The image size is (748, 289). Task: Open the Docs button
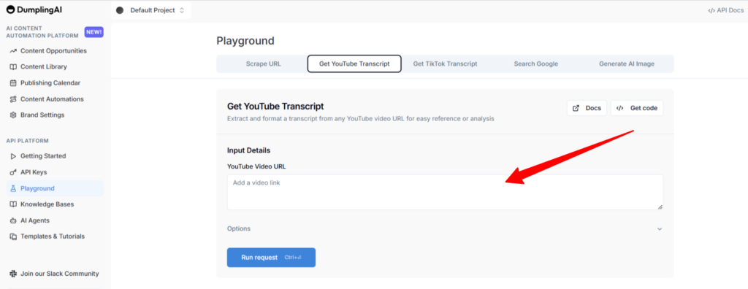coord(587,108)
